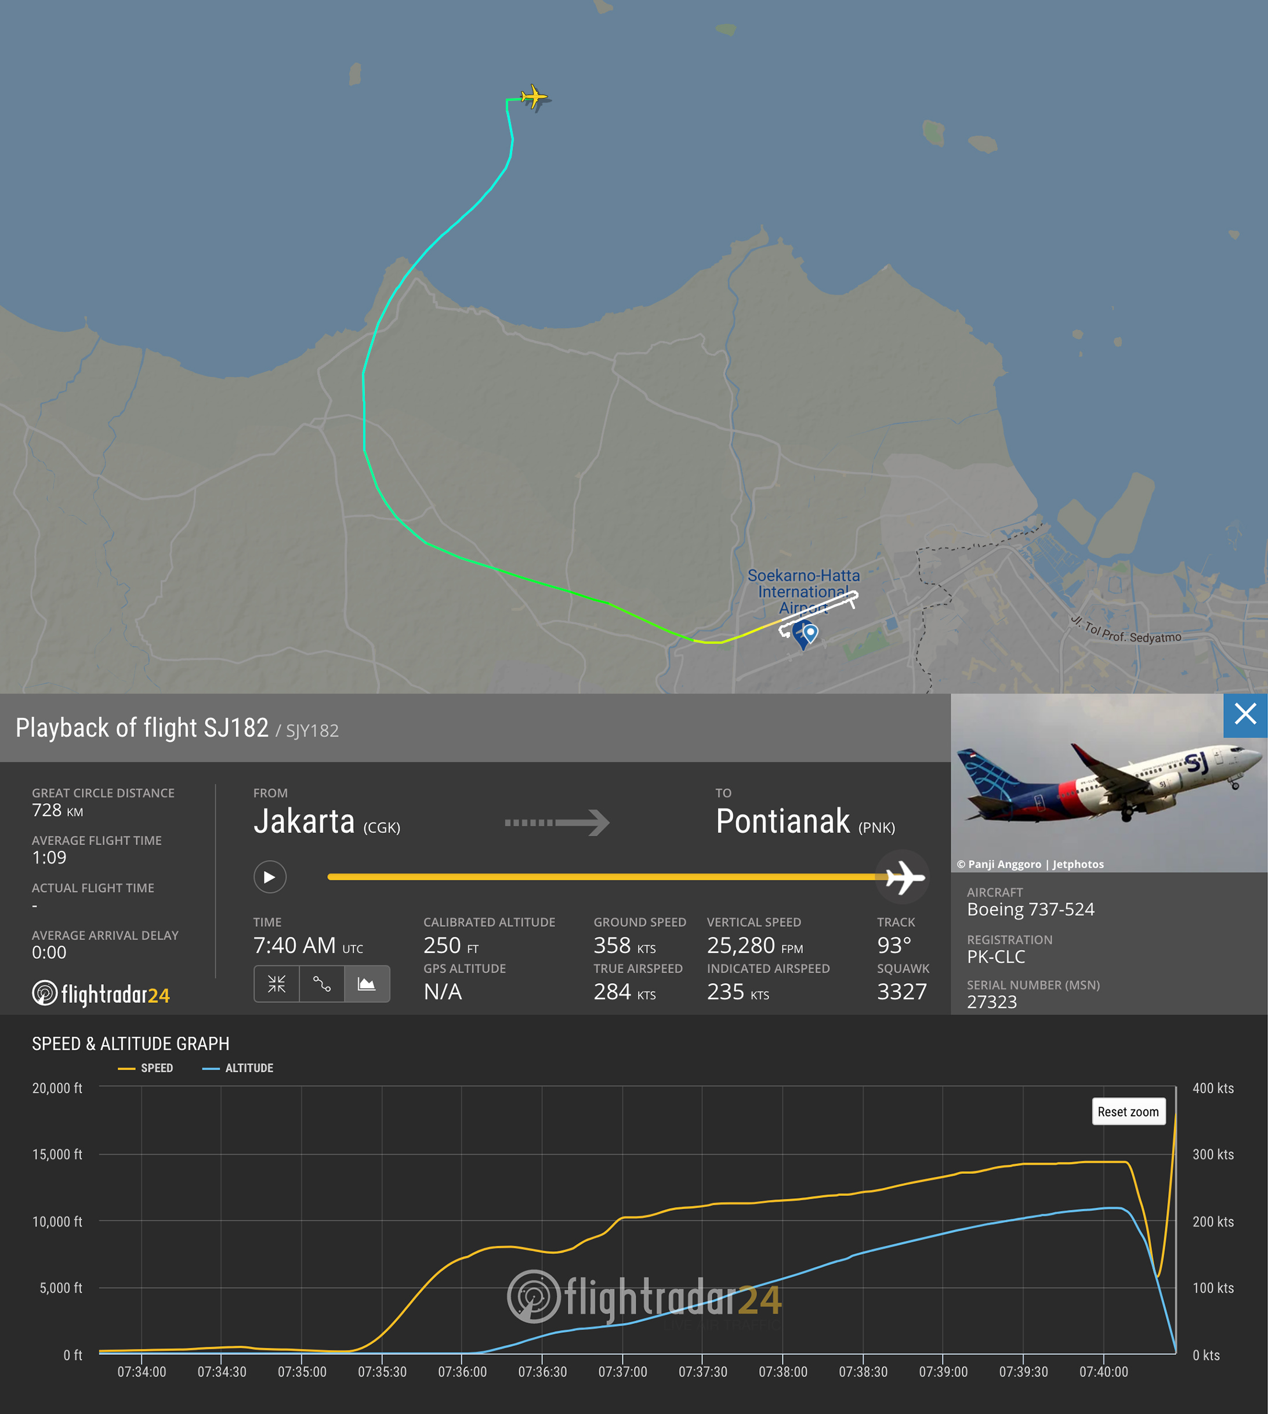
Task: Click the Panji Anggoro Jetphotos credit
Action: coord(1030,864)
